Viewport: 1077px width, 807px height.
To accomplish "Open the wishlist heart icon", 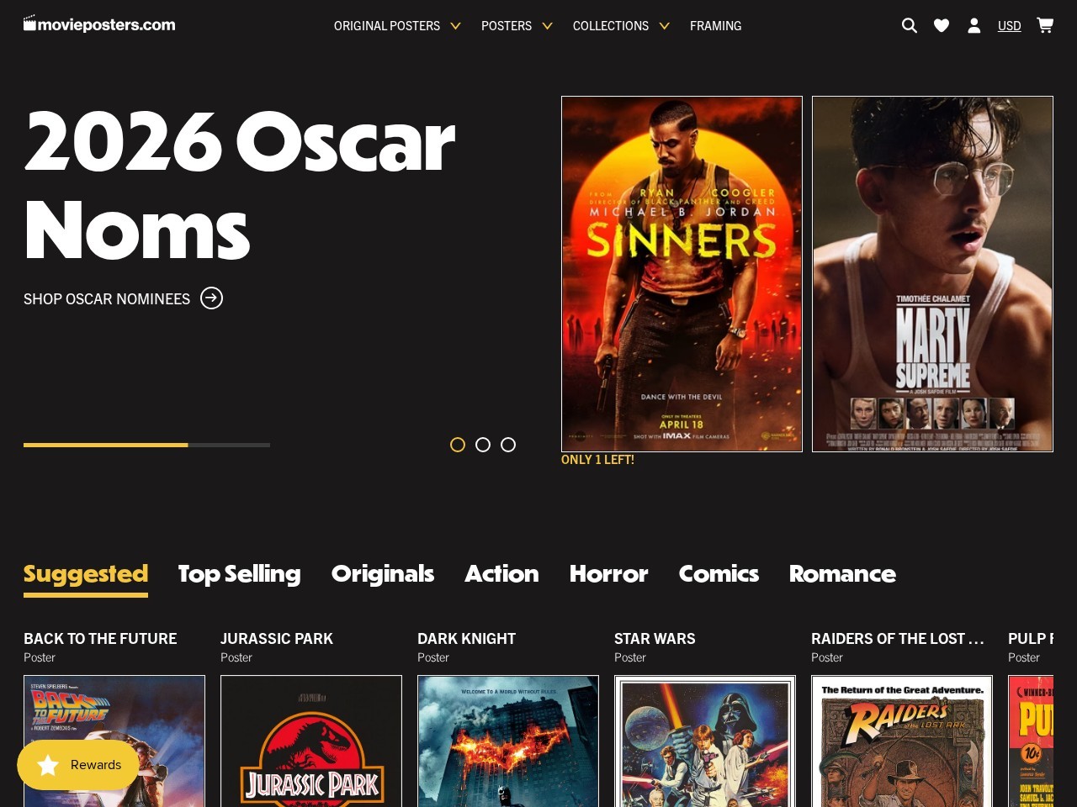I will [942, 25].
